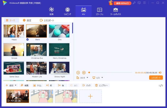Click the gift box promotion icon

pos(111,3)
